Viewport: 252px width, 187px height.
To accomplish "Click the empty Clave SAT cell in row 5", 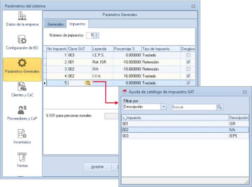I will click(76, 83).
